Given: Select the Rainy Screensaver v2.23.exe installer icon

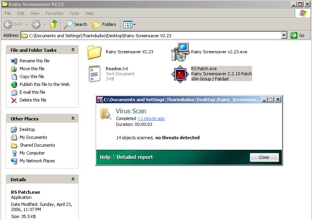Looking at the screenshot, I should click(x=180, y=52).
